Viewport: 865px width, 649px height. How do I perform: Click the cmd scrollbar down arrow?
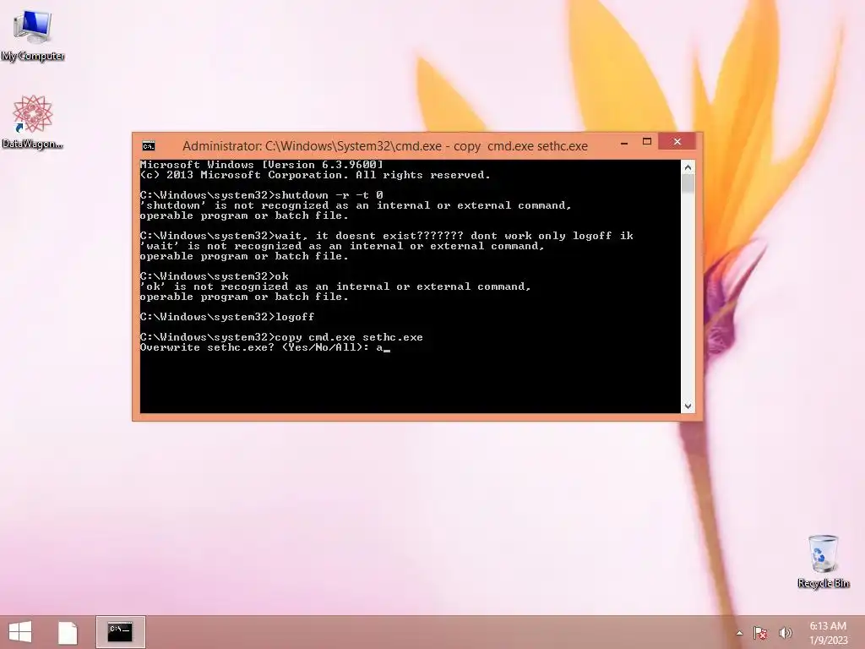click(x=688, y=406)
